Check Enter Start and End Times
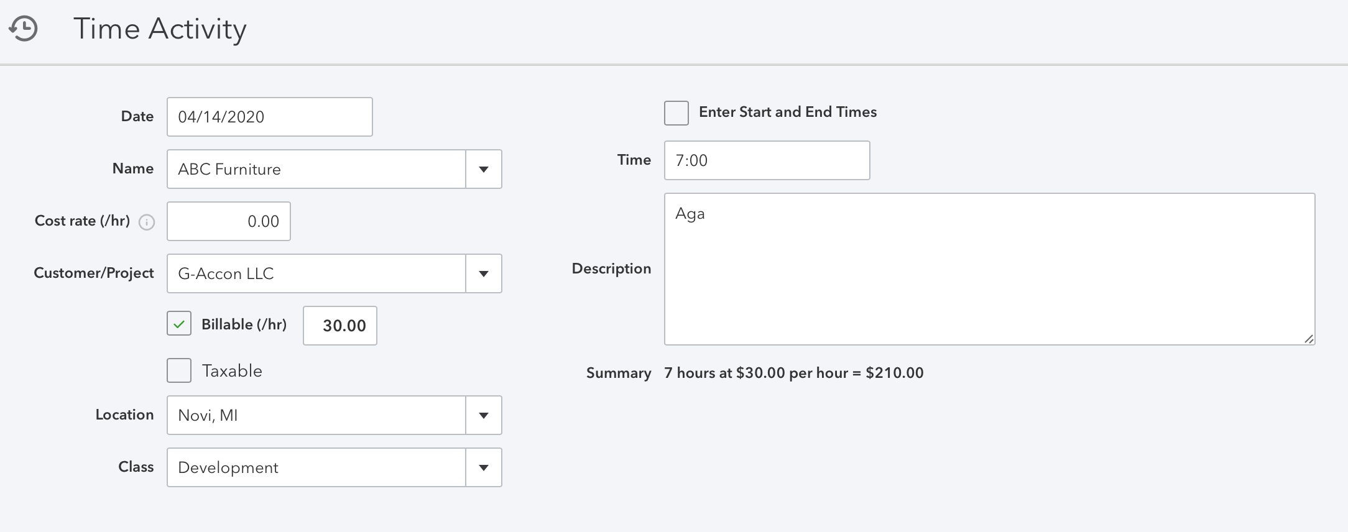 (676, 113)
